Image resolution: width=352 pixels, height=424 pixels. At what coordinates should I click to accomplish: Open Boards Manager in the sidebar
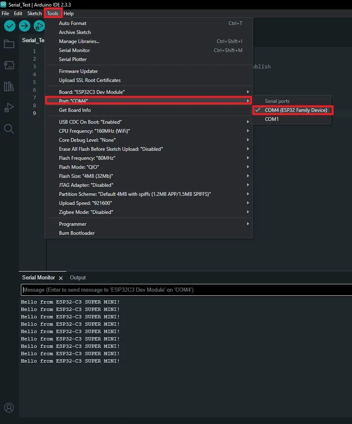pos(9,65)
